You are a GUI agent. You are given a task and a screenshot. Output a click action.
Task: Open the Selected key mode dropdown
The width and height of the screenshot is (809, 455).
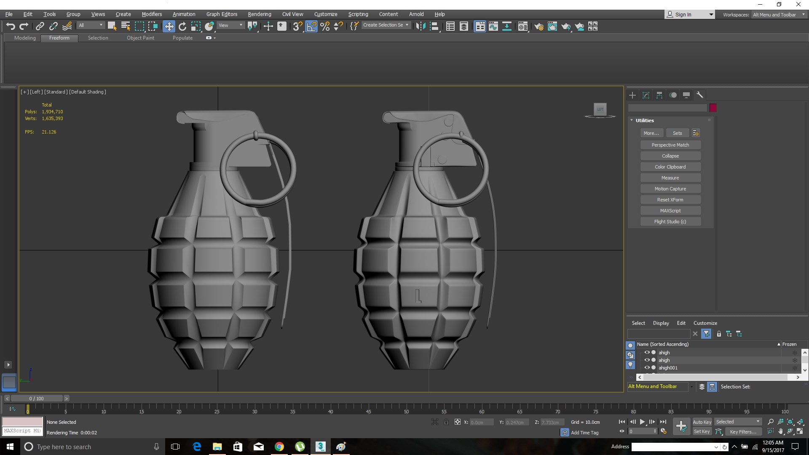tap(738, 422)
